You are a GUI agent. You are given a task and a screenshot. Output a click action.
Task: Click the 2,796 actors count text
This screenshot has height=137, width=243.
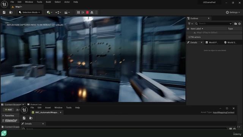click(x=194, y=37)
